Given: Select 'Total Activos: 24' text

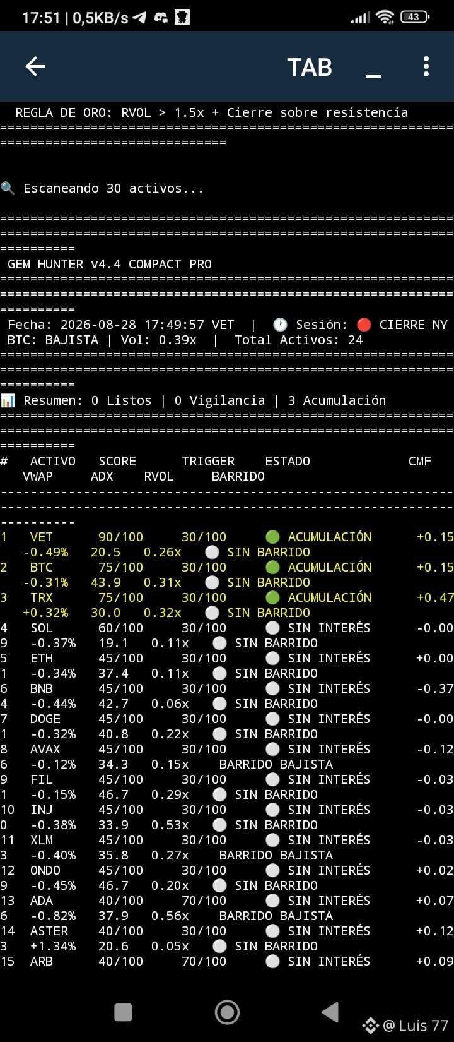Looking at the screenshot, I should (x=299, y=340).
